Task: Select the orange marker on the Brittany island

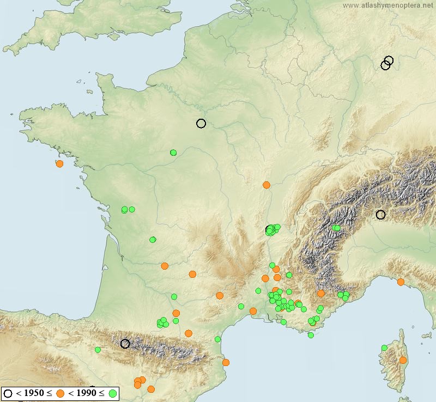Action: pos(59,164)
